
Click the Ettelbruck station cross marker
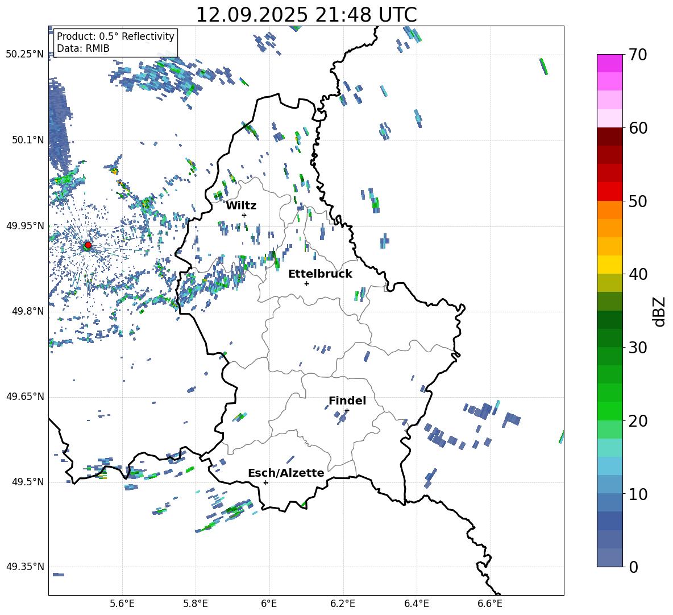[x=306, y=283]
